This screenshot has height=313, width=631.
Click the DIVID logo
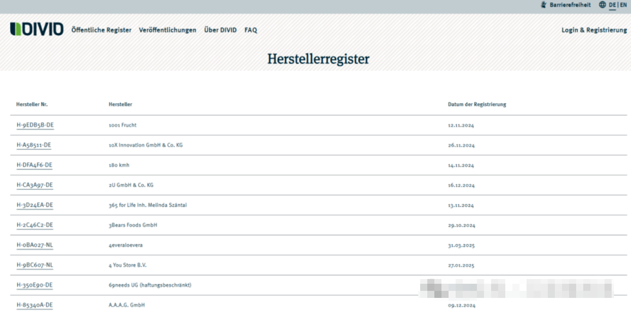click(x=36, y=29)
